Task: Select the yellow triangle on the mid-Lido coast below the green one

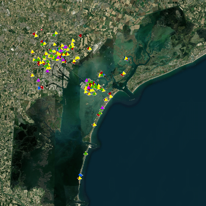Action: 95,125
